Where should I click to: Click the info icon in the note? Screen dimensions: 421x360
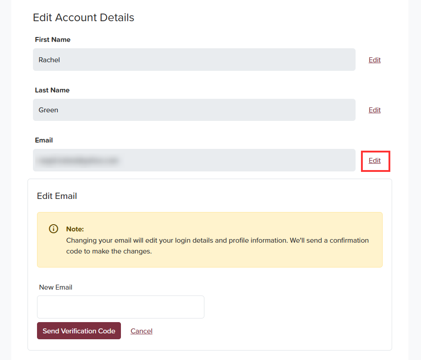click(x=53, y=229)
